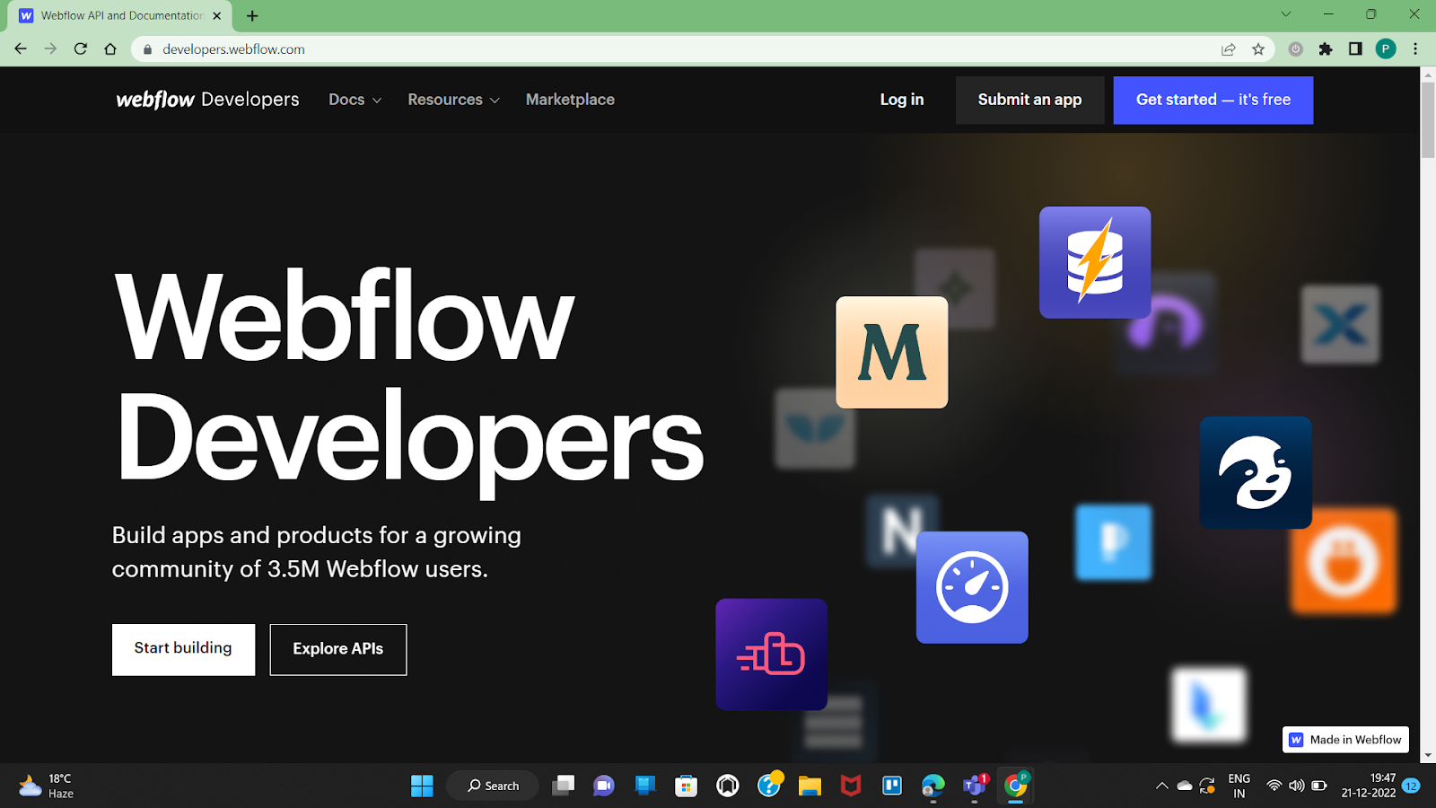Screen dimensions: 1436x808
Task: Click the blurred blue X app icon
Action: (1340, 324)
